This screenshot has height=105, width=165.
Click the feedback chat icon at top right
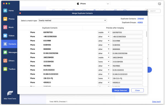click(159, 4)
